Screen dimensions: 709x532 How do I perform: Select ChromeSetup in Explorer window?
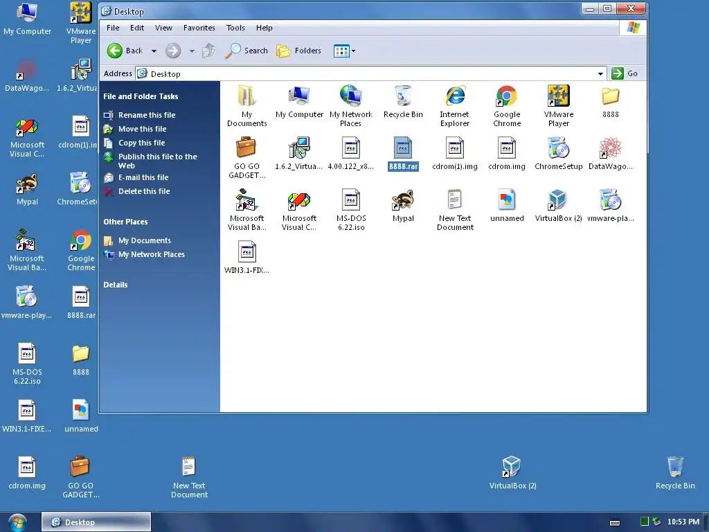tap(559, 153)
